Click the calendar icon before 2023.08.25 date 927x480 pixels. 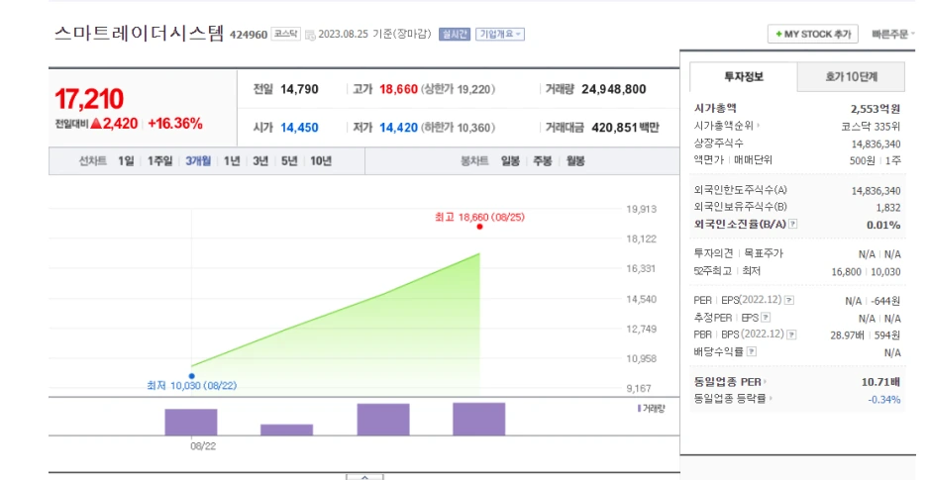pyautogui.click(x=310, y=35)
